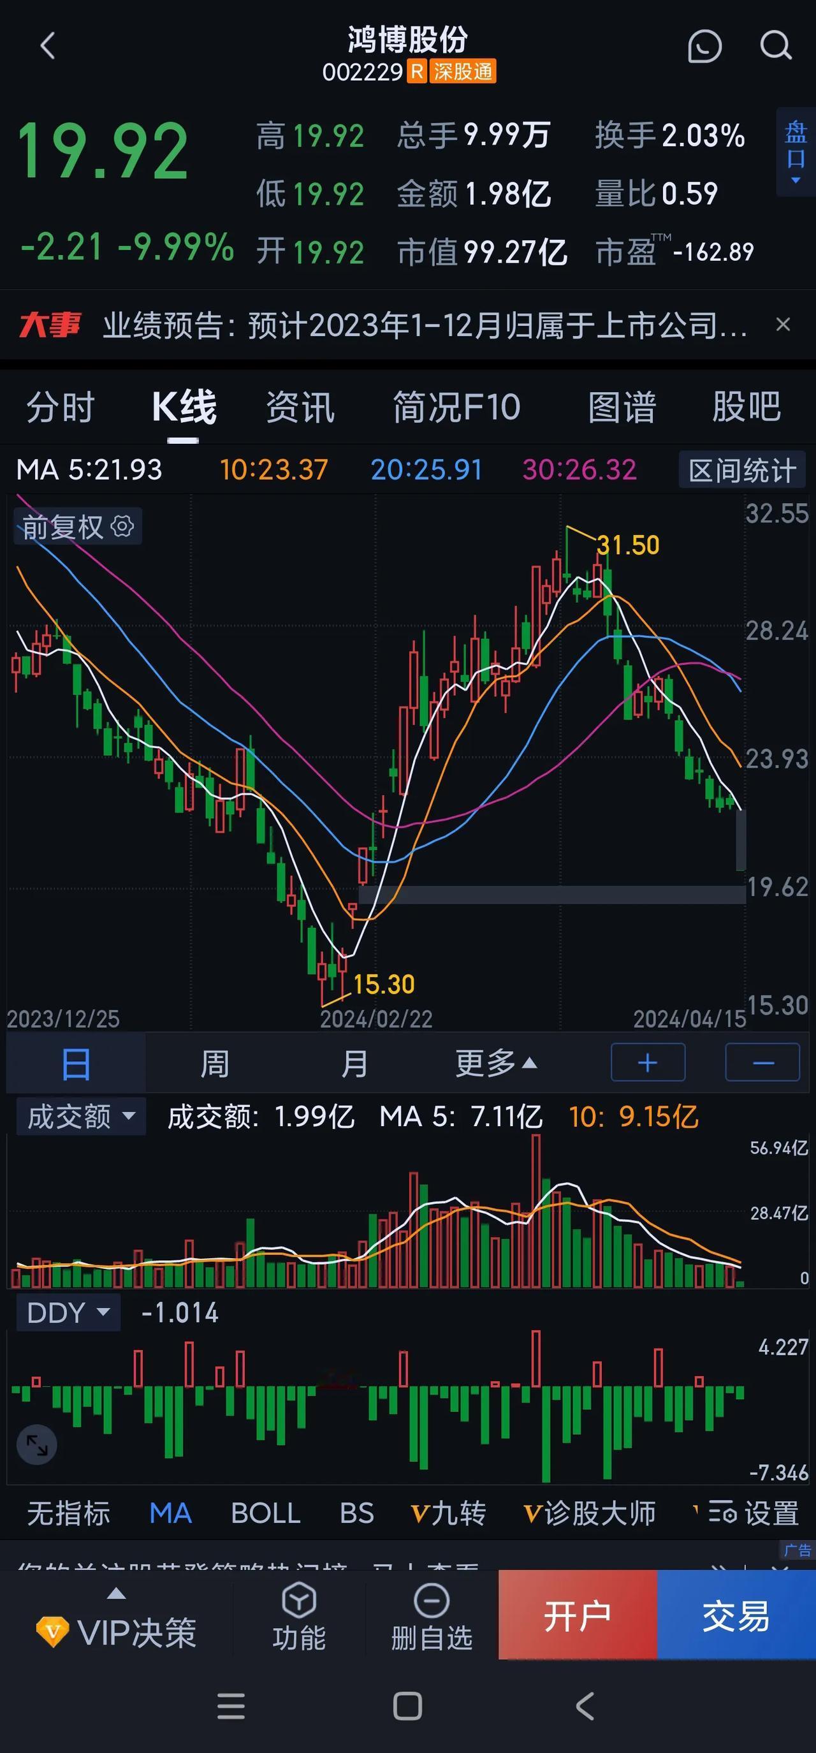816x1753 pixels.
Task: Click the 成交额: 1.99亿 readout
Action: 261,1117
